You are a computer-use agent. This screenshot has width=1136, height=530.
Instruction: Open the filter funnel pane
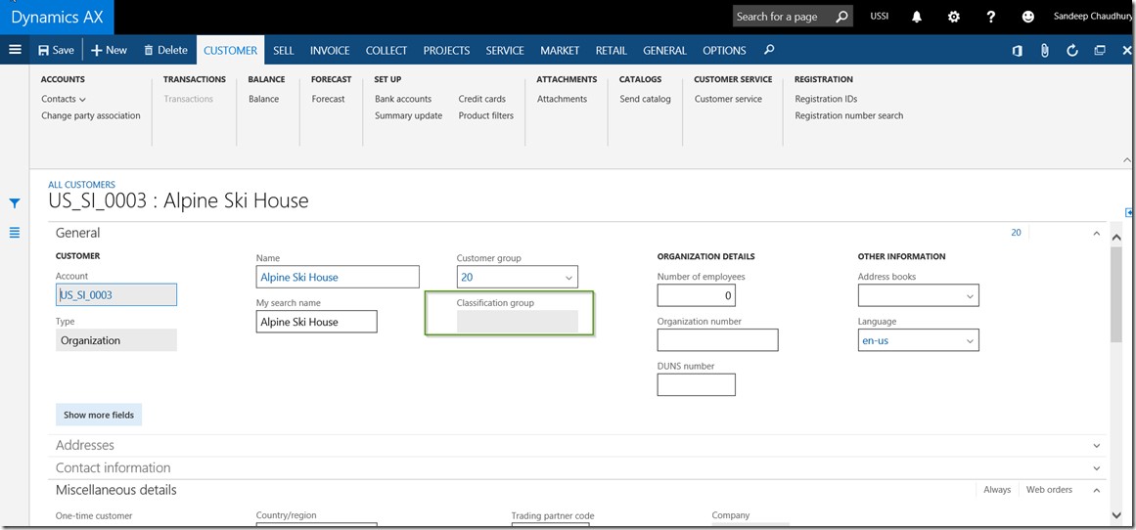point(15,203)
